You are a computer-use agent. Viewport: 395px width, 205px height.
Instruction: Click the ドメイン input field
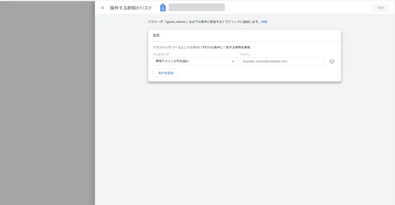[282, 61]
